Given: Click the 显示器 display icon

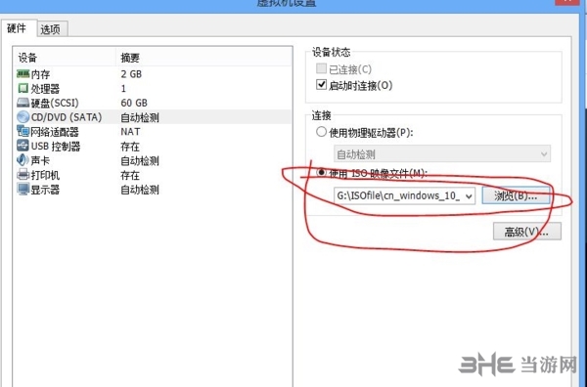Looking at the screenshot, I should tap(23, 189).
